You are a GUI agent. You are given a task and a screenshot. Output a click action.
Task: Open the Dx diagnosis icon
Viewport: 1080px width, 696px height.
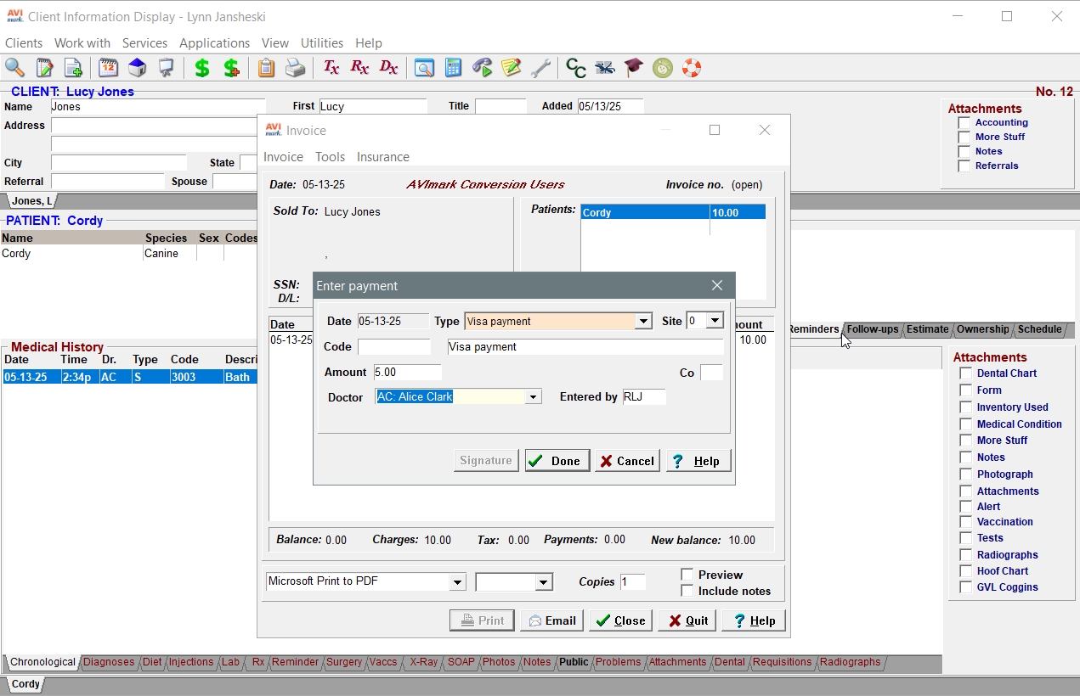pyautogui.click(x=388, y=68)
